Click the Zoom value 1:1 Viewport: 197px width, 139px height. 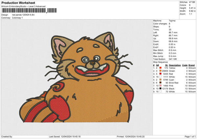pos(190,14)
